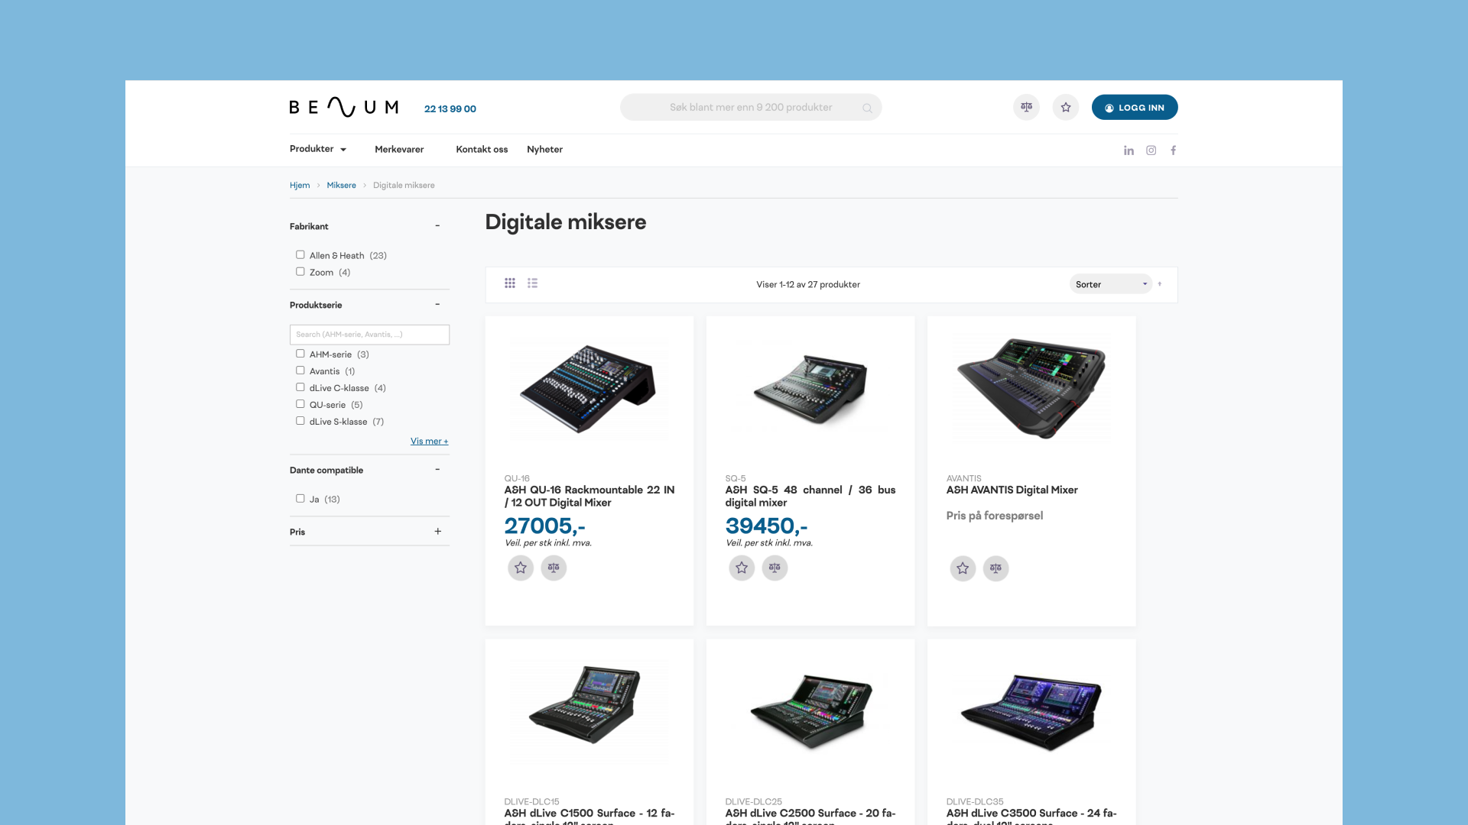The height and width of the screenshot is (825, 1468).
Task: Click Vis mer + link
Action: [x=429, y=442]
